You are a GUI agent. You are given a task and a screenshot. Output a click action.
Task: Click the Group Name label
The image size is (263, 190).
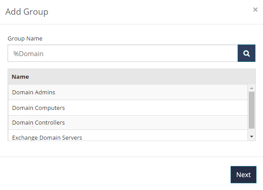tap(25, 39)
